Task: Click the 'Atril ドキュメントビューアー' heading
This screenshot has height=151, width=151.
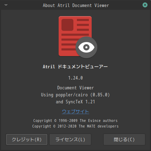Action: (75, 67)
